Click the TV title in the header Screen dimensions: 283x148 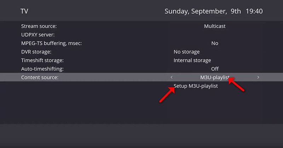pos(24,11)
